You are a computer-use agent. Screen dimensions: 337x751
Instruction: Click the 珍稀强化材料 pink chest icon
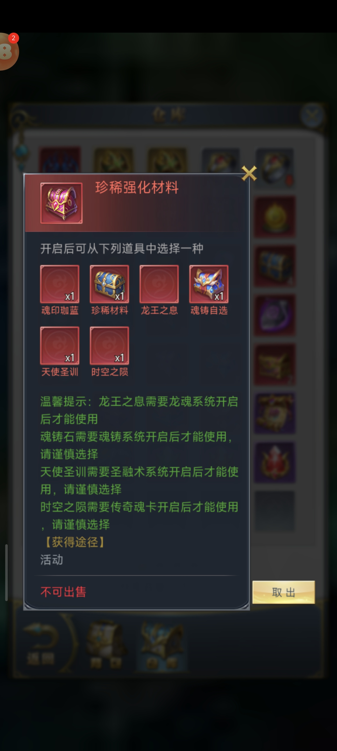(62, 203)
